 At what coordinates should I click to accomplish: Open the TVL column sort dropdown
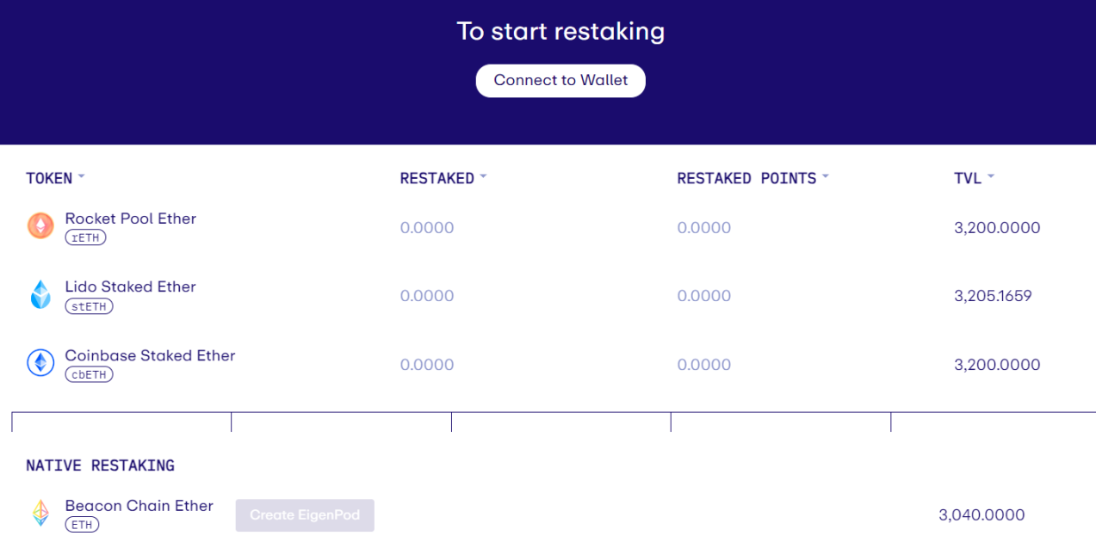tap(991, 177)
